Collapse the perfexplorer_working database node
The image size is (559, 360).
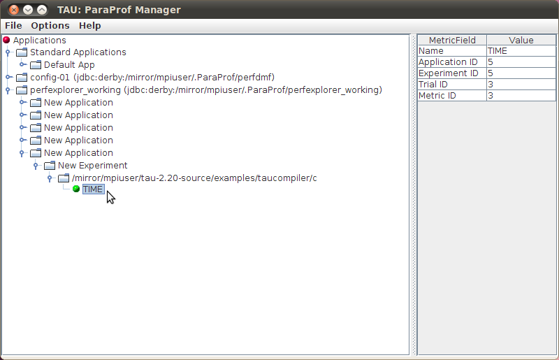coord(8,90)
